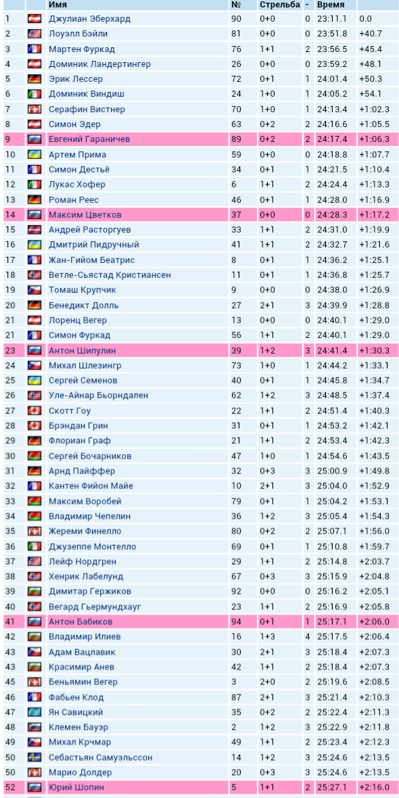Click the Russian flag beside Евгений Гараничев
The width and height of the screenshot is (399, 798).
point(34,139)
